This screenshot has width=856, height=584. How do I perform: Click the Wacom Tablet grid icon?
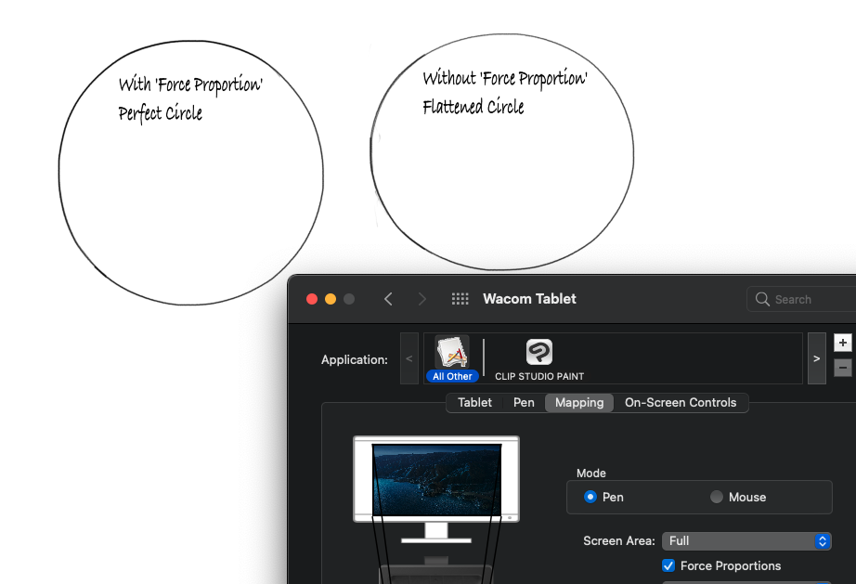point(460,299)
